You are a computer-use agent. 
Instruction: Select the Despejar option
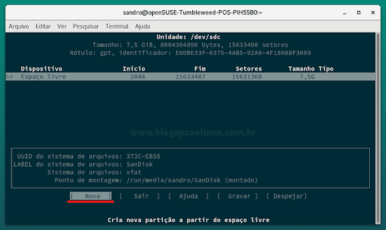(286, 196)
